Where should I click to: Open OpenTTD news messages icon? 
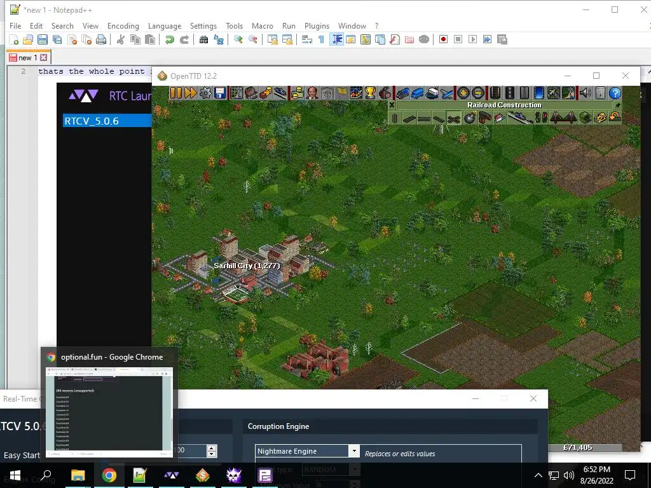600,93
